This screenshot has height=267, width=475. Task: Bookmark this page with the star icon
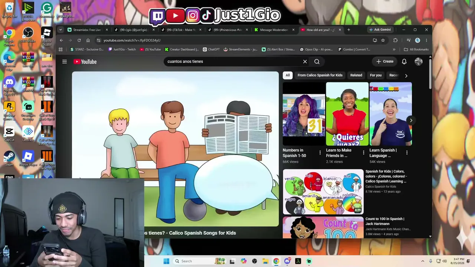click(x=383, y=40)
